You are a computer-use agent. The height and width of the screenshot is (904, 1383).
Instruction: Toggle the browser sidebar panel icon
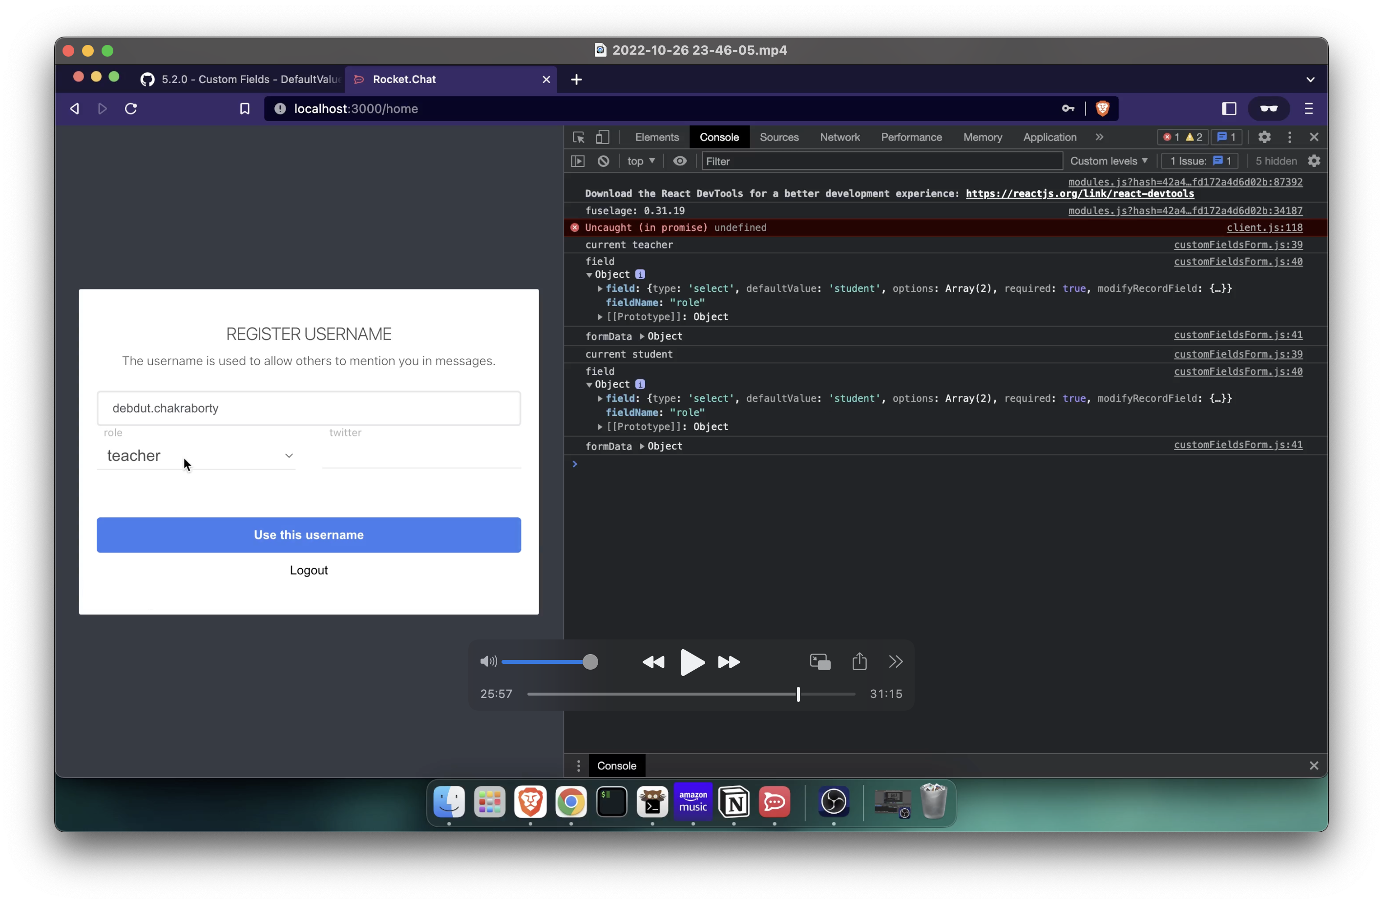coord(1229,109)
